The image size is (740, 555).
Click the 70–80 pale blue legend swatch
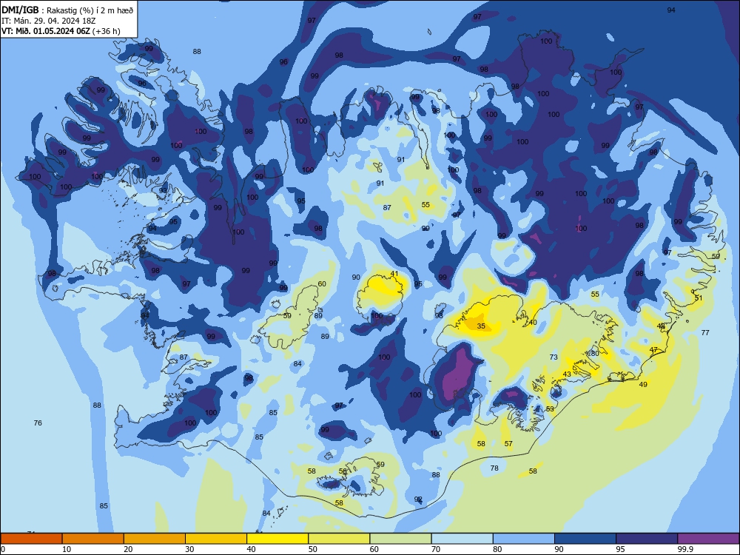click(462, 539)
